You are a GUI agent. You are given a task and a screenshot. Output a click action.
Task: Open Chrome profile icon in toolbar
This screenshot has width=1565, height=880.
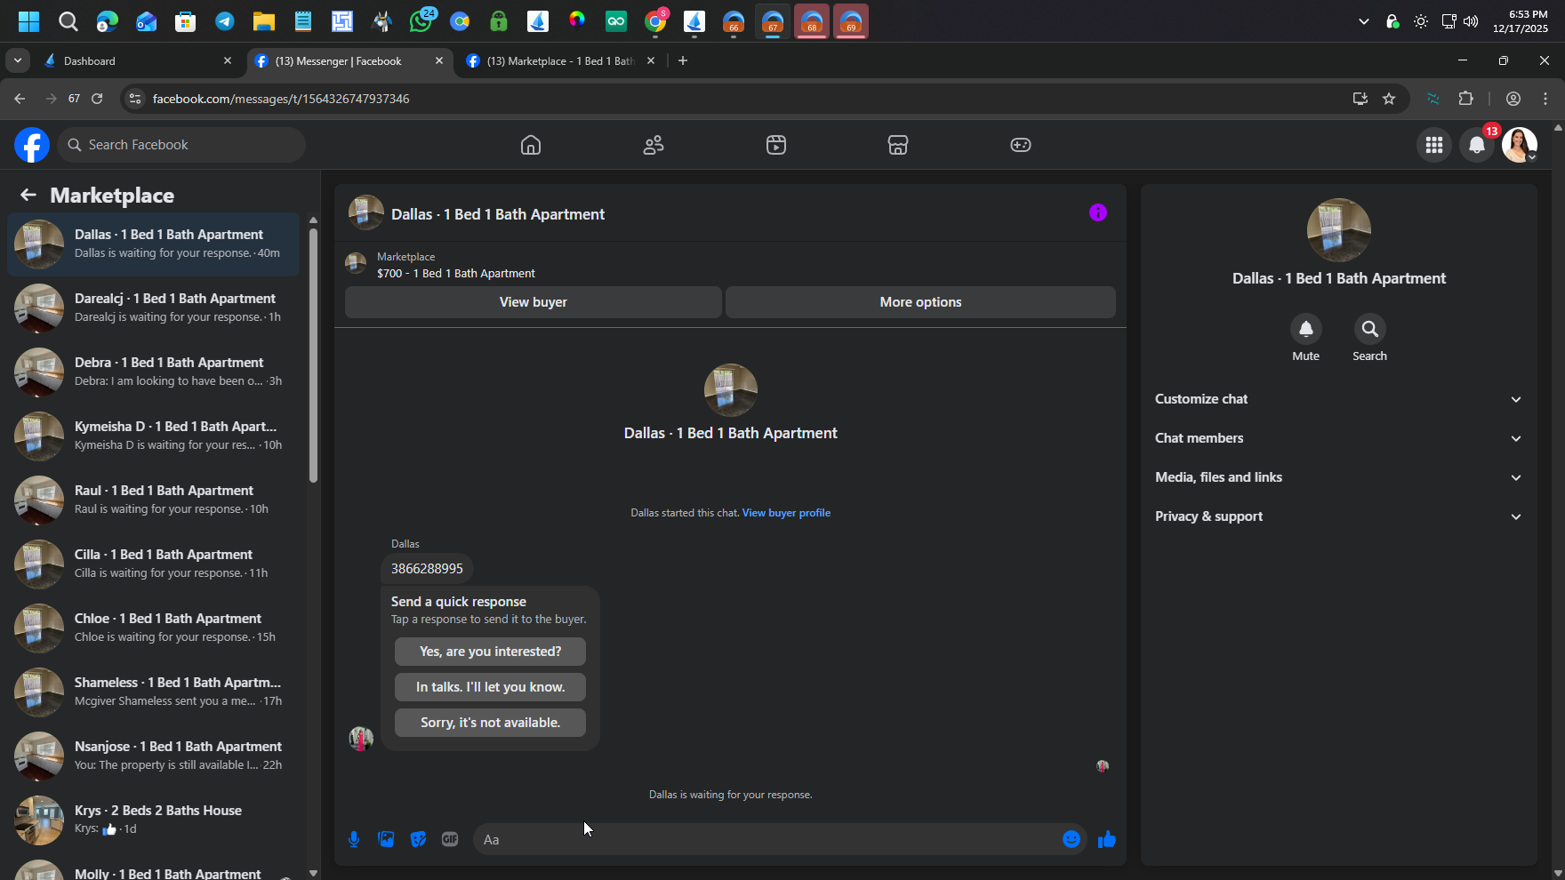pyautogui.click(x=1513, y=99)
